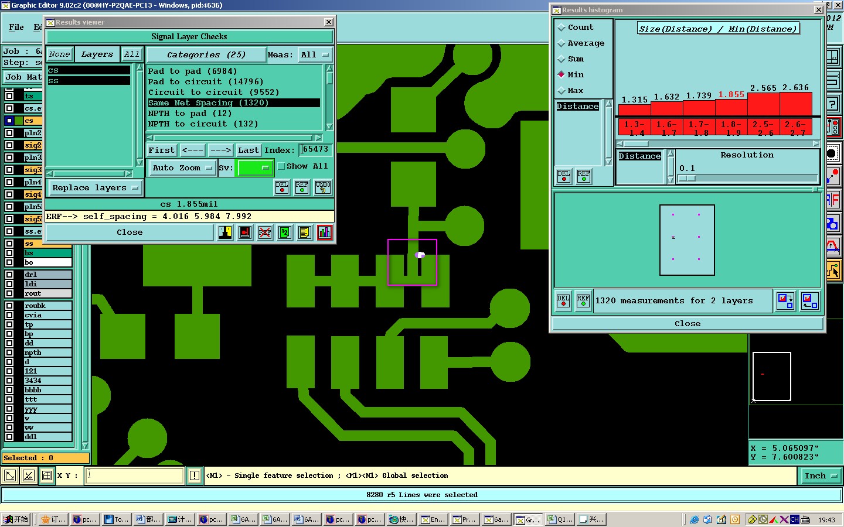The height and width of the screenshot is (527, 844).
Task: Open the Meas: All dropdown
Action: [x=315, y=55]
